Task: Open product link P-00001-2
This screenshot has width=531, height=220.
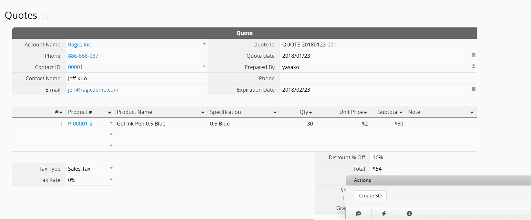Action: (80, 124)
